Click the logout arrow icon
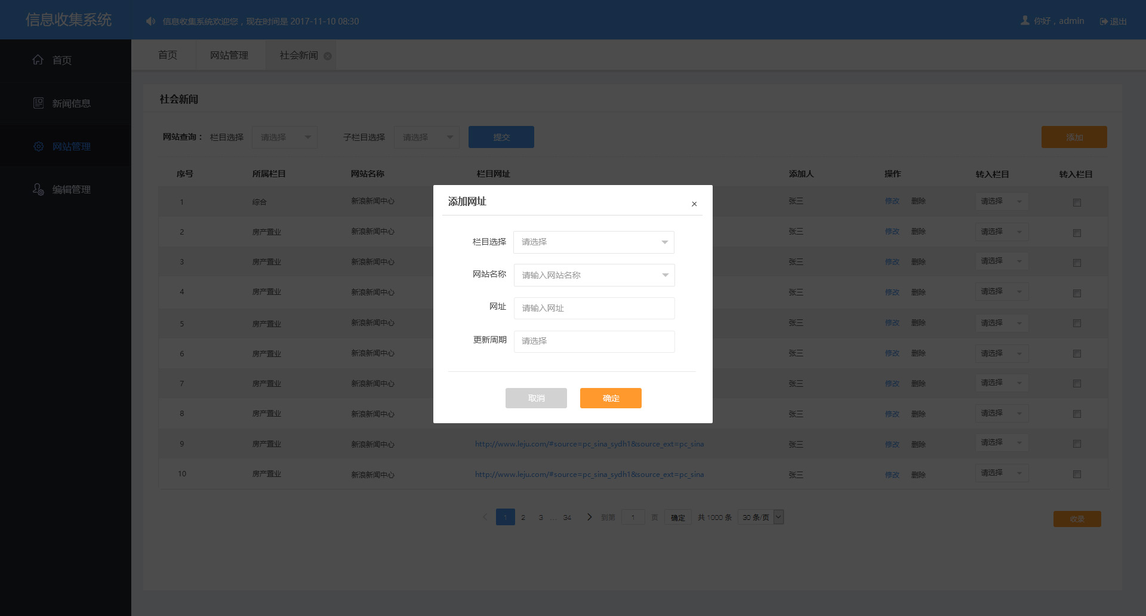Screen dimensions: 1146x616 tap(1104, 21)
